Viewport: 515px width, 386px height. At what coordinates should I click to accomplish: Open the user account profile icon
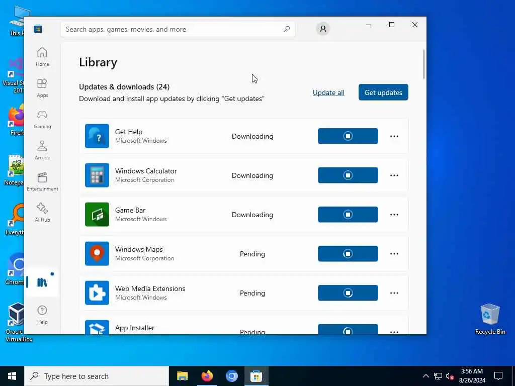point(323,29)
